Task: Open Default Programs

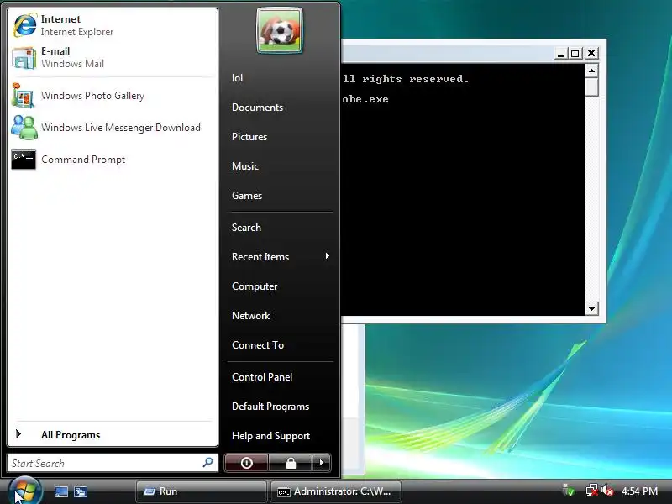Action: pos(270,407)
